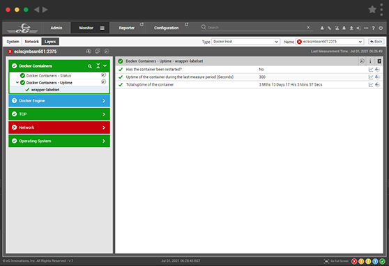The height and width of the screenshot is (266, 389).
Task: Click the browser forward arrow
Action: (x=45, y=10)
